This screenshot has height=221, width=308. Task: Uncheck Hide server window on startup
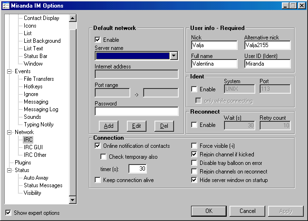pyautogui.click(x=194, y=180)
